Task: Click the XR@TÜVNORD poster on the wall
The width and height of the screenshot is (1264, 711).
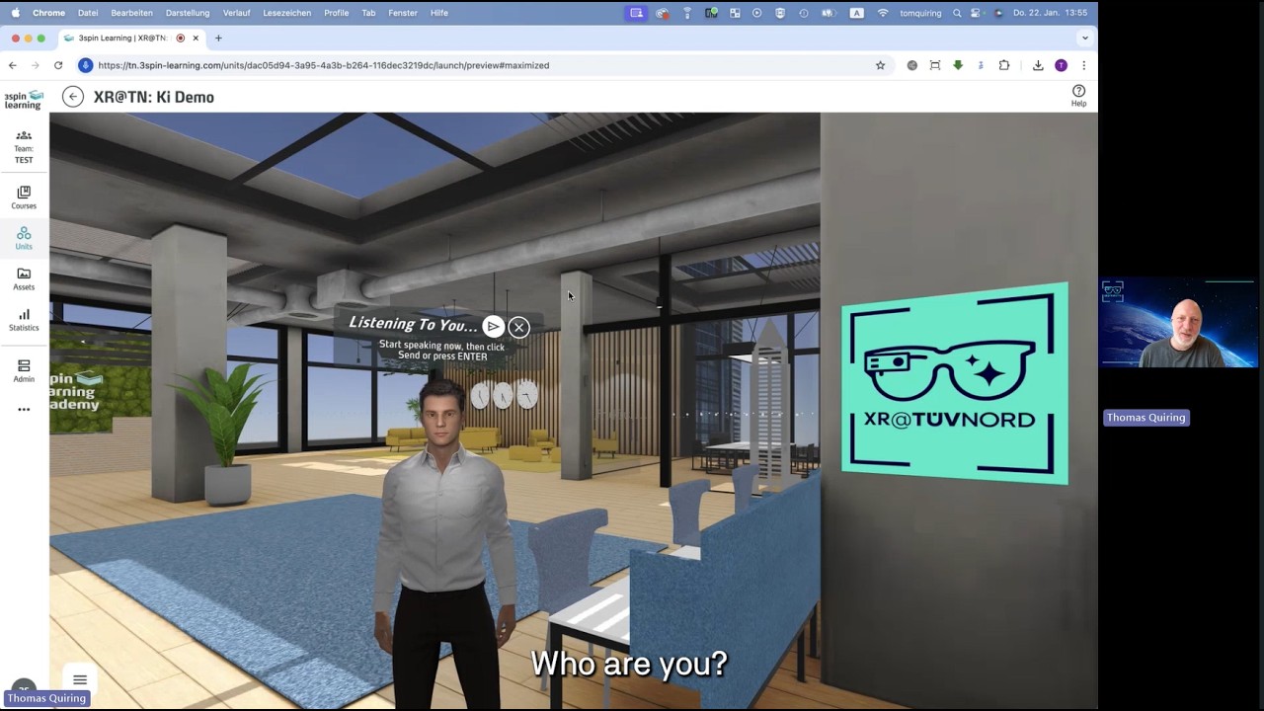Action: [954, 384]
